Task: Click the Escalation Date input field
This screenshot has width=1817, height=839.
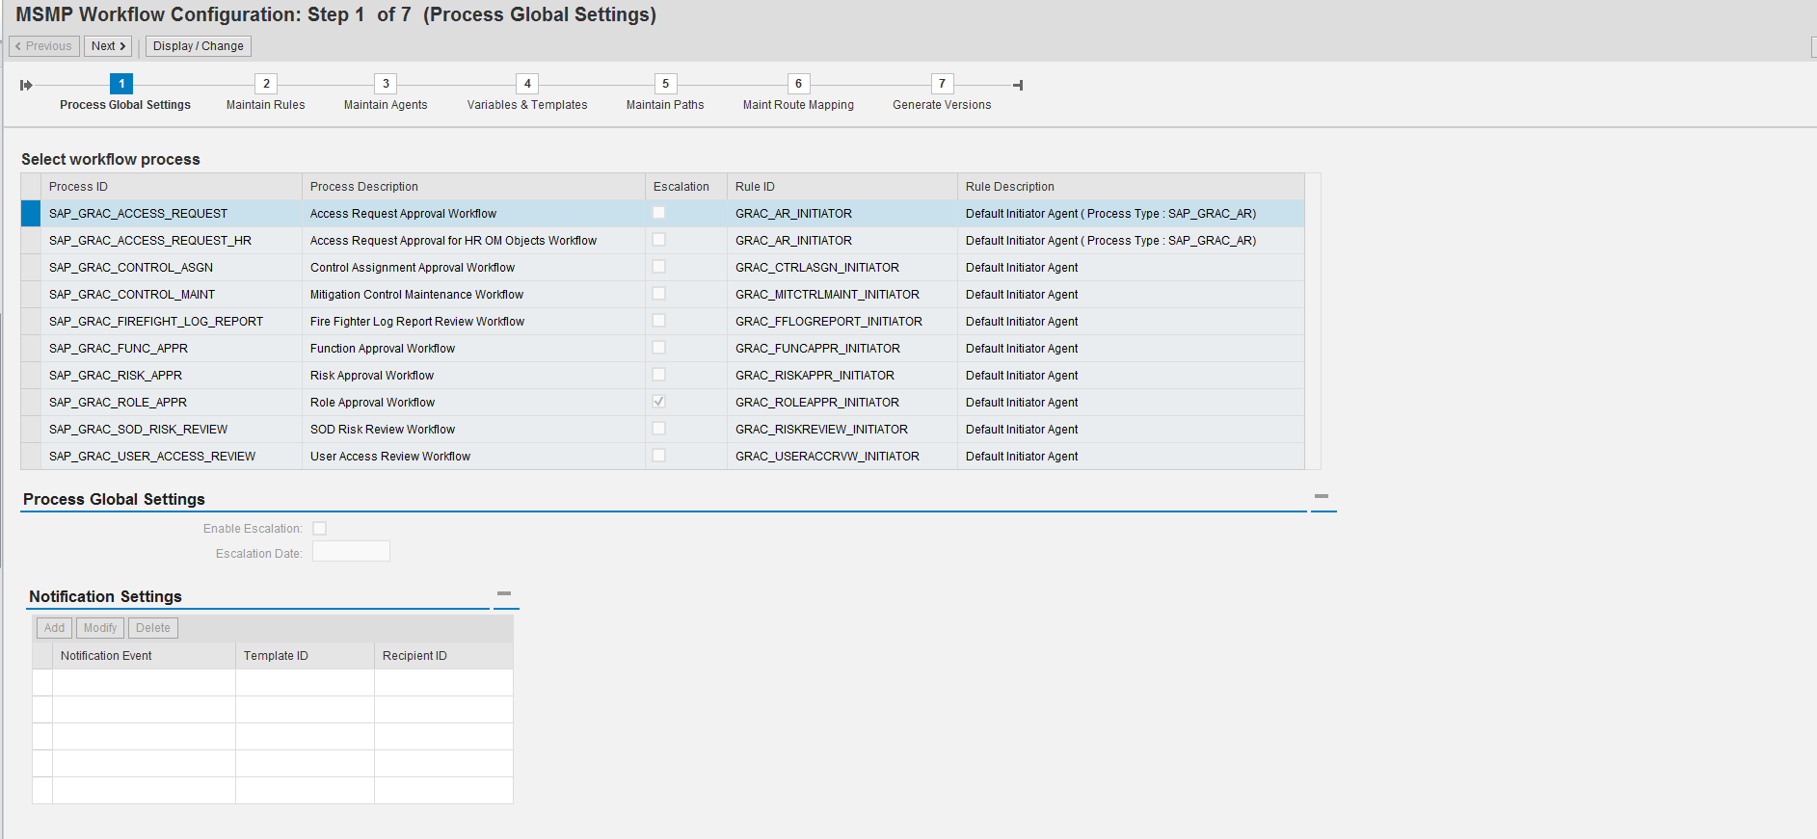Action: tap(351, 552)
